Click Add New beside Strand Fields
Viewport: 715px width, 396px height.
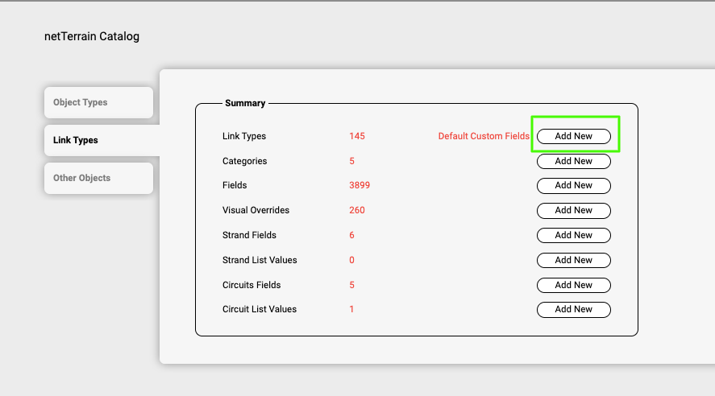[x=573, y=235]
